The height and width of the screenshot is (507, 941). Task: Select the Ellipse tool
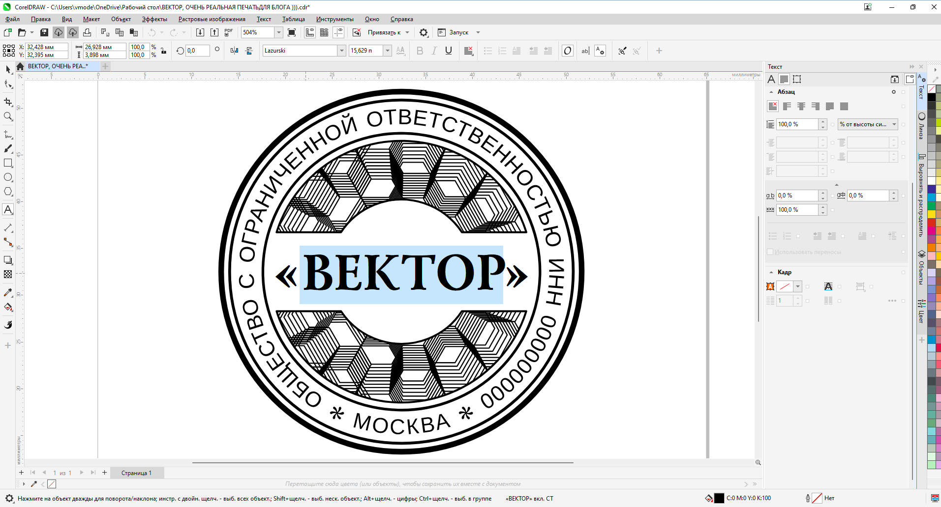(8, 177)
